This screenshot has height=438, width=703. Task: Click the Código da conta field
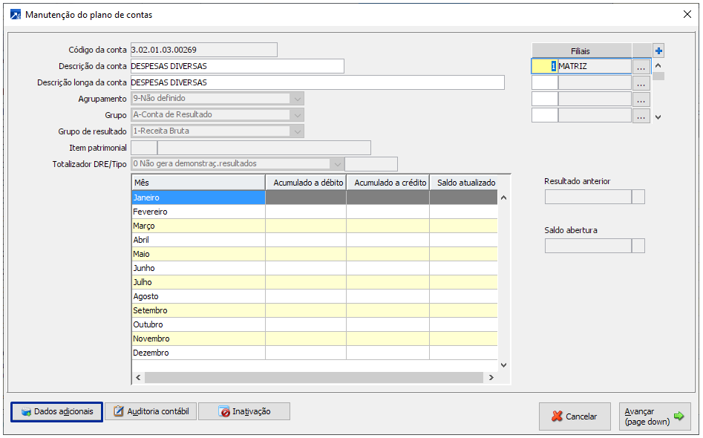204,50
